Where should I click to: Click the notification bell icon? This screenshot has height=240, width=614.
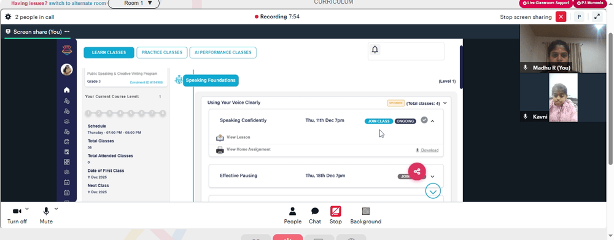[375, 50]
